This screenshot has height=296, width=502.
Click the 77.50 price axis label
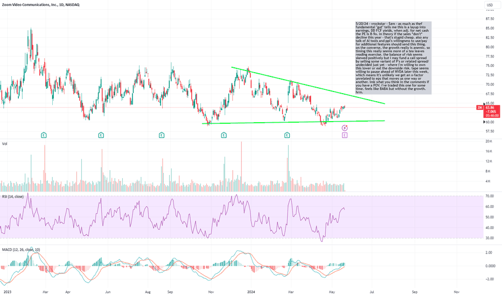[x=490, y=57]
